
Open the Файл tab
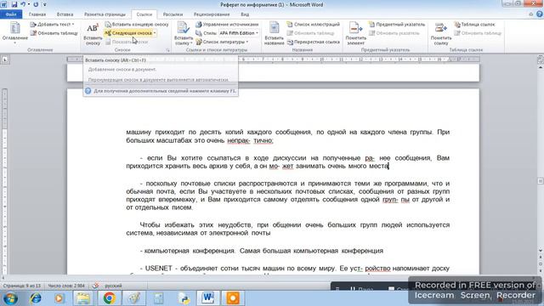pyautogui.click(x=11, y=14)
